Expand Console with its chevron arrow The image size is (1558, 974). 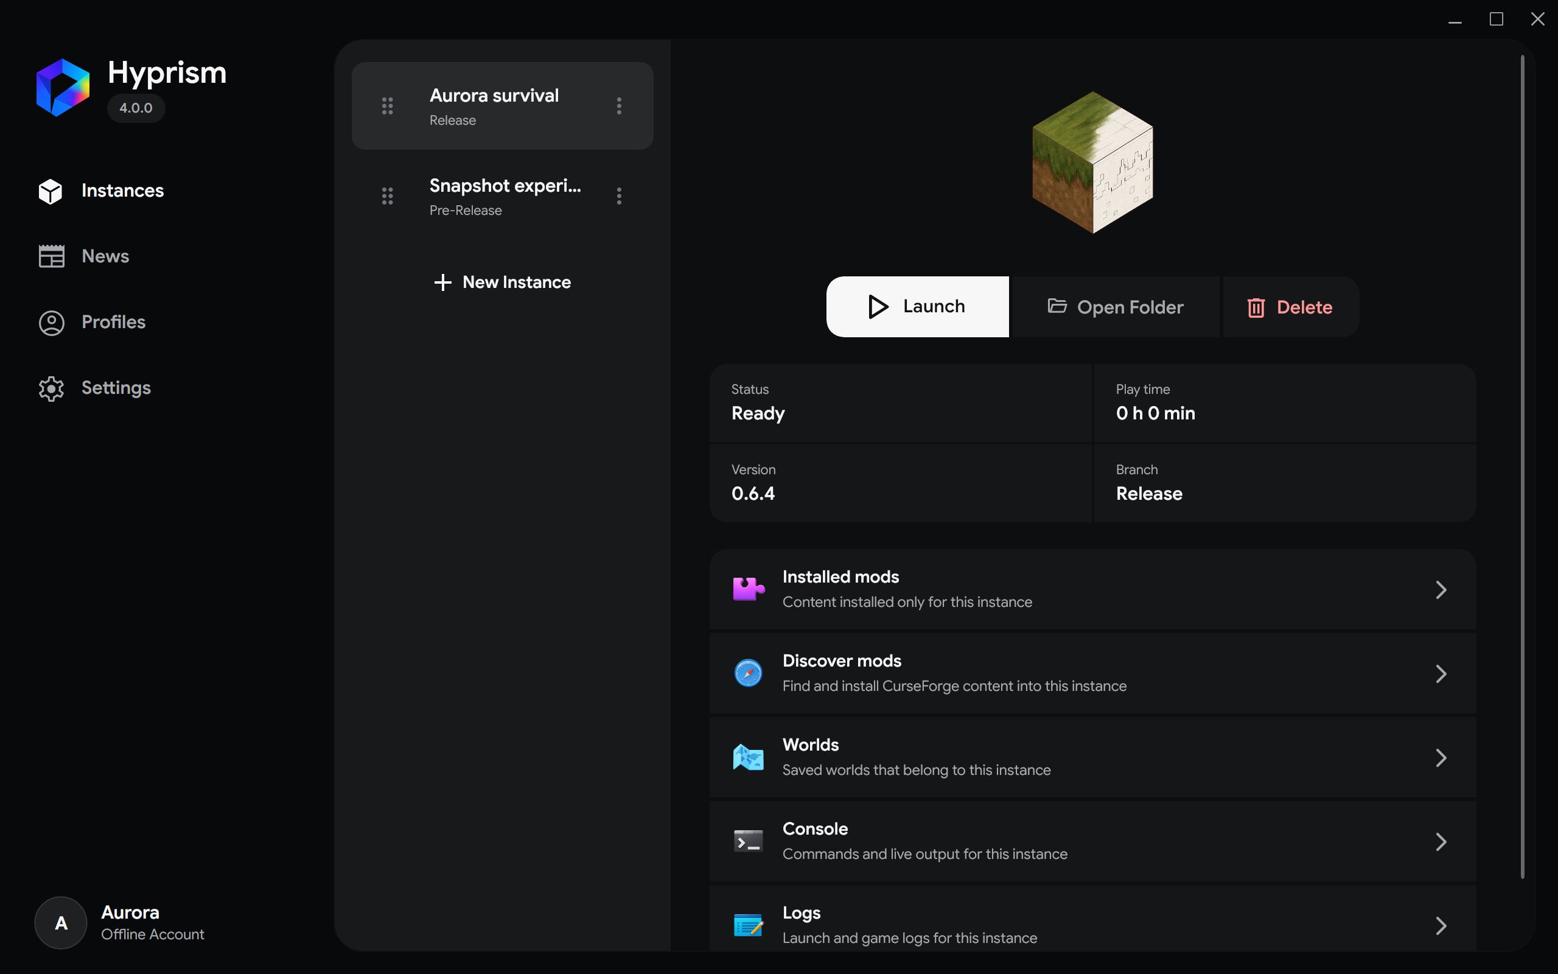(1442, 842)
